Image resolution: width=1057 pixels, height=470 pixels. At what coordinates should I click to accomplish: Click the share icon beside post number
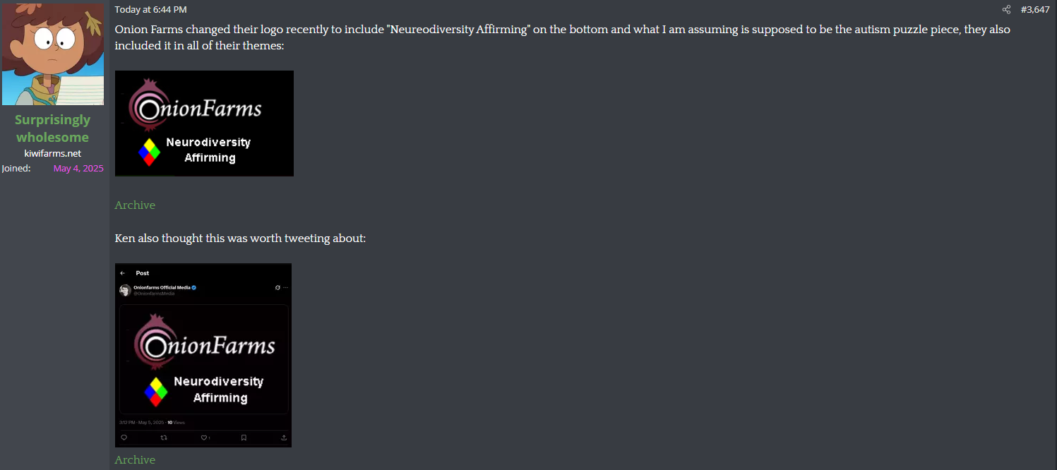(x=1006, y=10)
